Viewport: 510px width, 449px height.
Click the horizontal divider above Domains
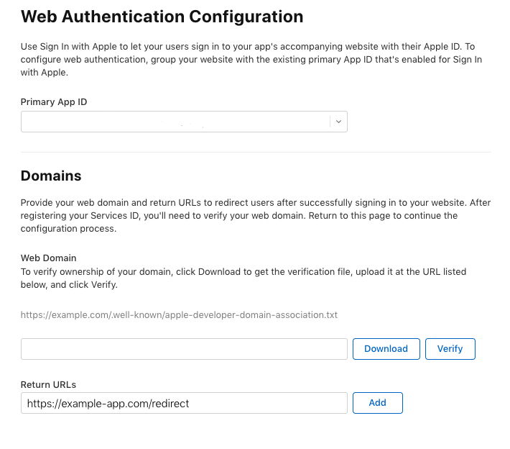coord(256,152)
